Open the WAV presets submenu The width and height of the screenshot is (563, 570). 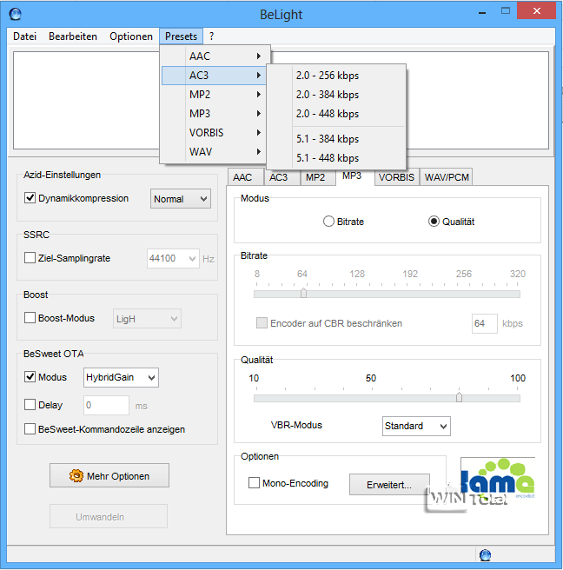coord(215,151)
